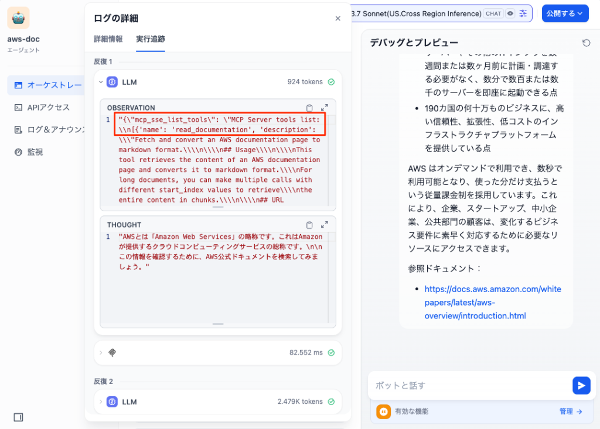Click the OBSERVATION box resize handle
The width and height of the screenshot is (600, 429).
(218, 207)
